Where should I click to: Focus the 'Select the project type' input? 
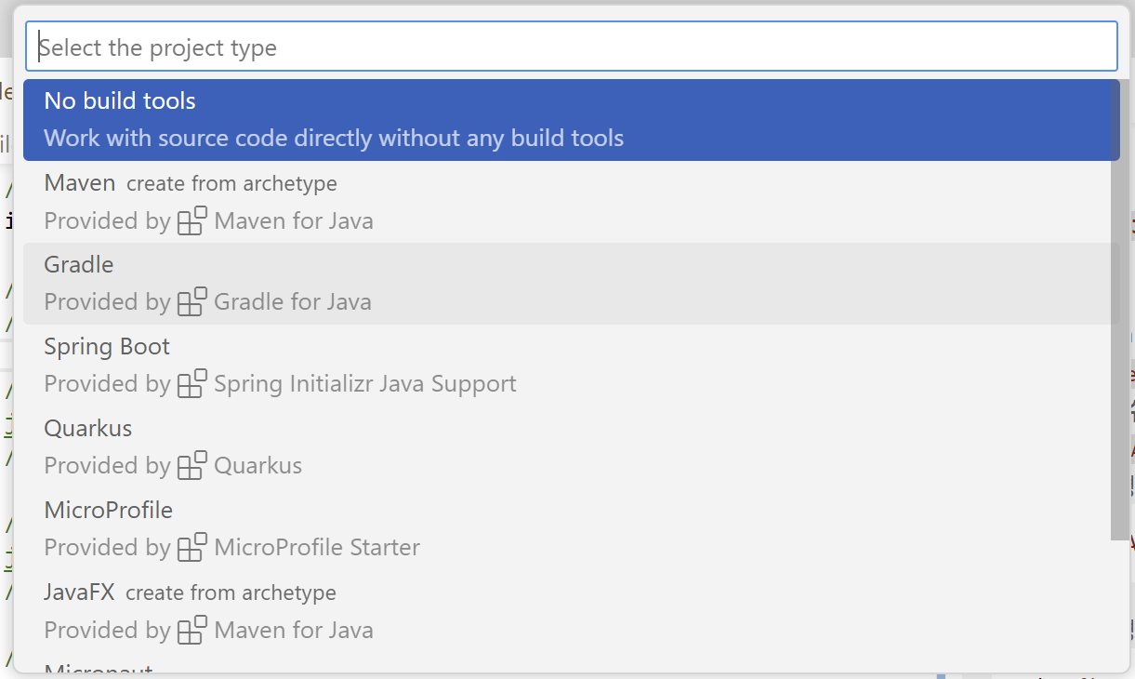(572, 47)
